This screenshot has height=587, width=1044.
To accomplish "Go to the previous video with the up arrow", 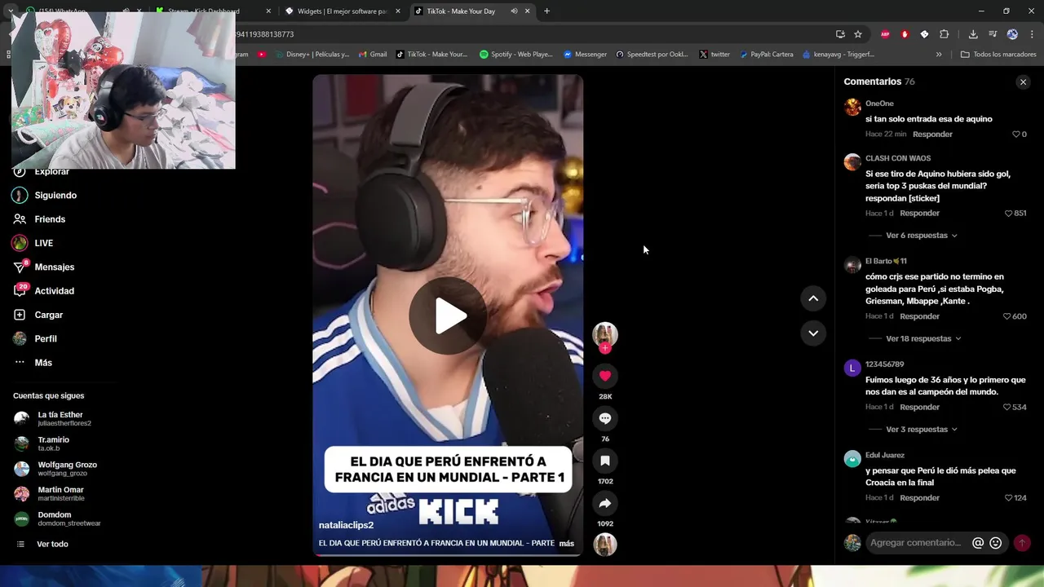I will (x=813, y=298).
